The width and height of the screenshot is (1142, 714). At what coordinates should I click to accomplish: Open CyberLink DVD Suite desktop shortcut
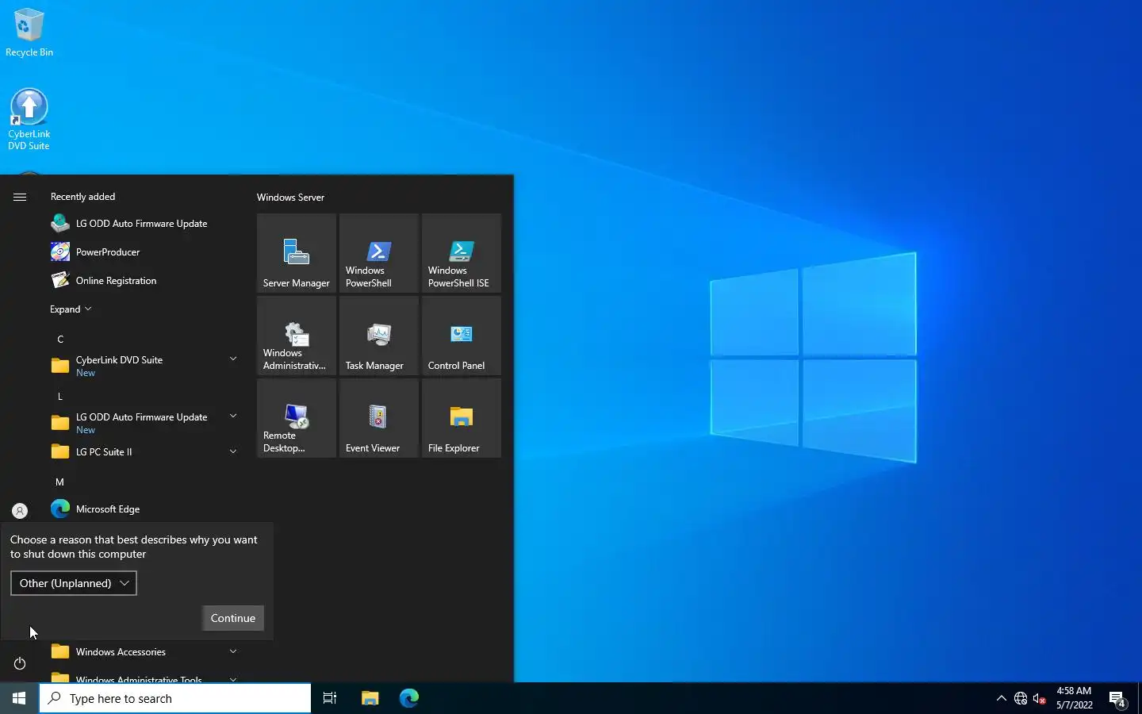click(29, 119)
